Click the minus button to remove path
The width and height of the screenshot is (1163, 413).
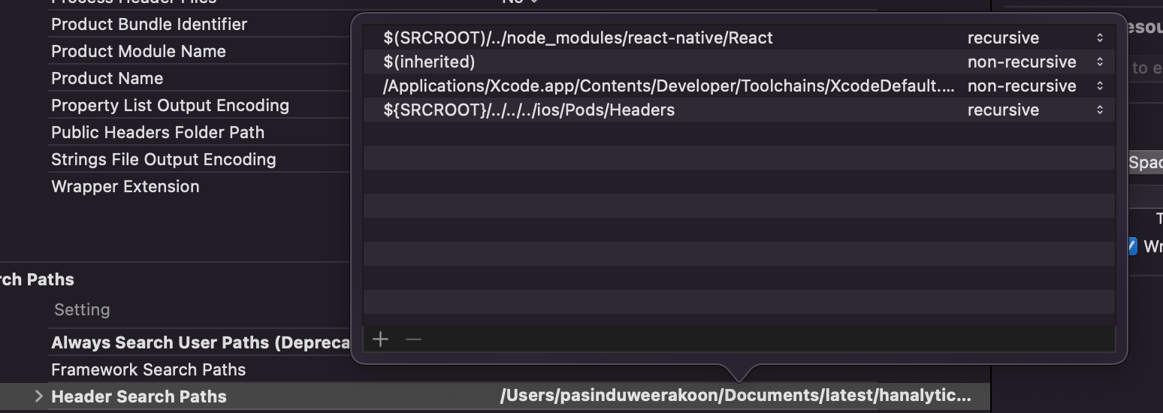click(413, 339)
